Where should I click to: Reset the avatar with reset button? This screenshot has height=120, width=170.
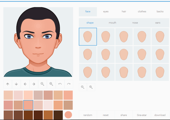click(x=106, y=115)
